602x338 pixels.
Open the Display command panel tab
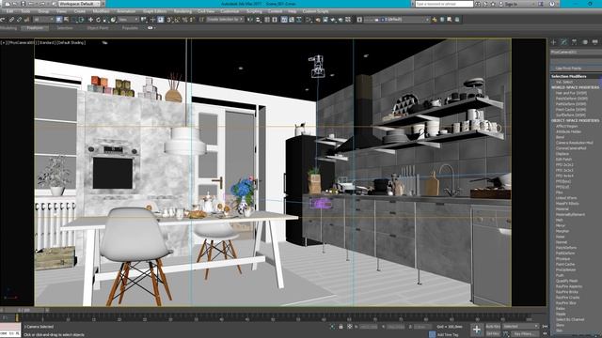click(594, 41)
